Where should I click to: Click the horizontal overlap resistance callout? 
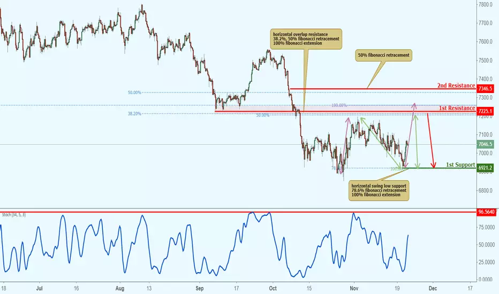tap(306, 39)
